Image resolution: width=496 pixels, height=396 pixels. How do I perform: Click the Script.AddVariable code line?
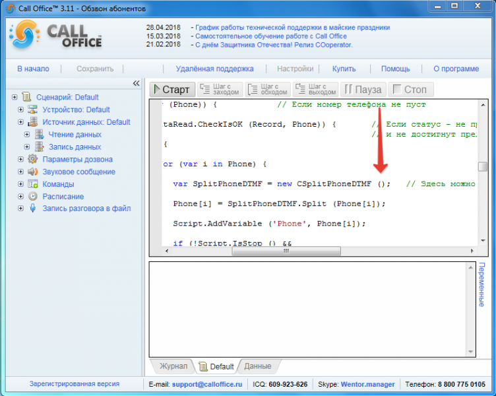269,224
